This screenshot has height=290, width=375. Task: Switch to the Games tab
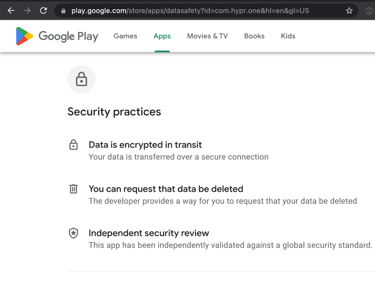click(x=125, y=36)
